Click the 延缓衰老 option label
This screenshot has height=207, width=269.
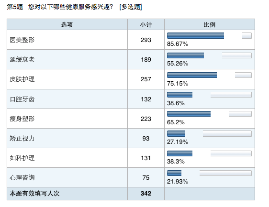point(22,59)
